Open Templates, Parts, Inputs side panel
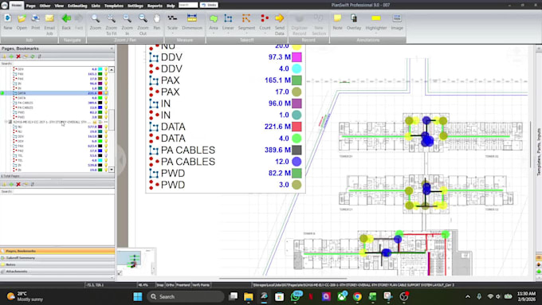This screenshot has width=542, height=305. click(x=539, y=152)
